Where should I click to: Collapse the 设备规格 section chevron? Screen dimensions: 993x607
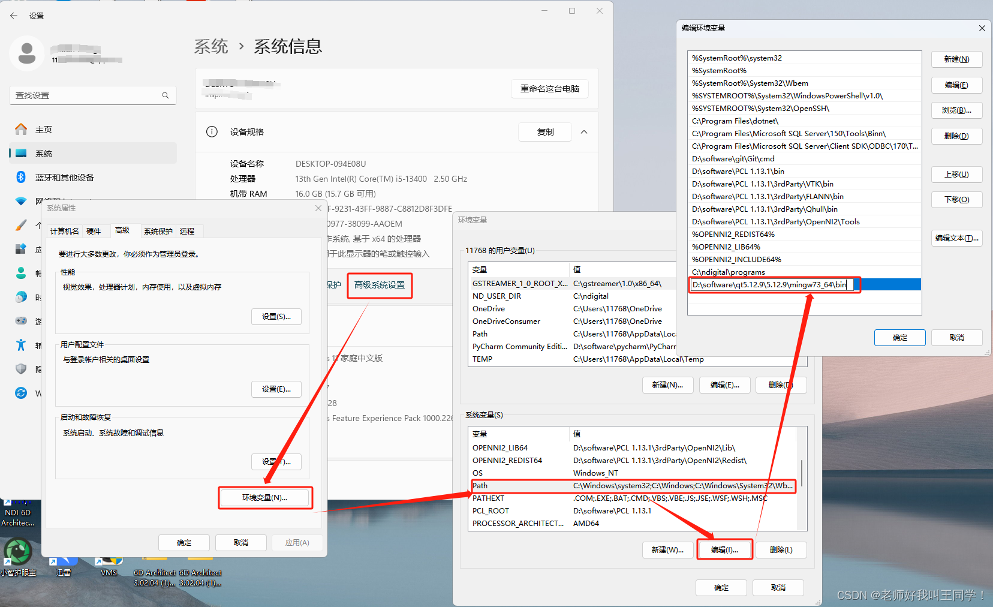point(583,132)
